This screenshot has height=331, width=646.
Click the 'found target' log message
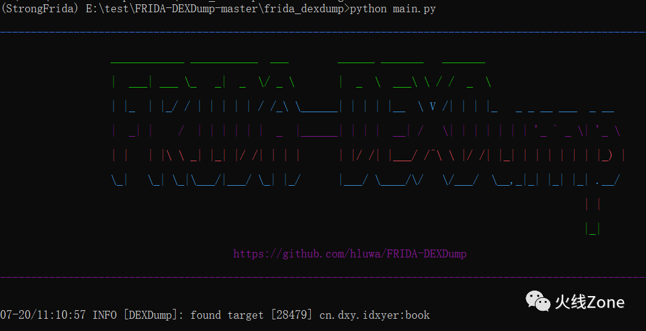(227, 316)
